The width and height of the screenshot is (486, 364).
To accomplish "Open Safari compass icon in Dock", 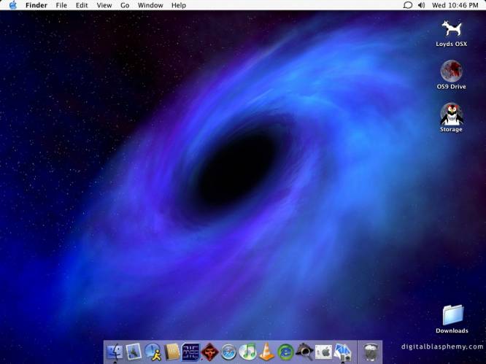I will pos(228,352).
